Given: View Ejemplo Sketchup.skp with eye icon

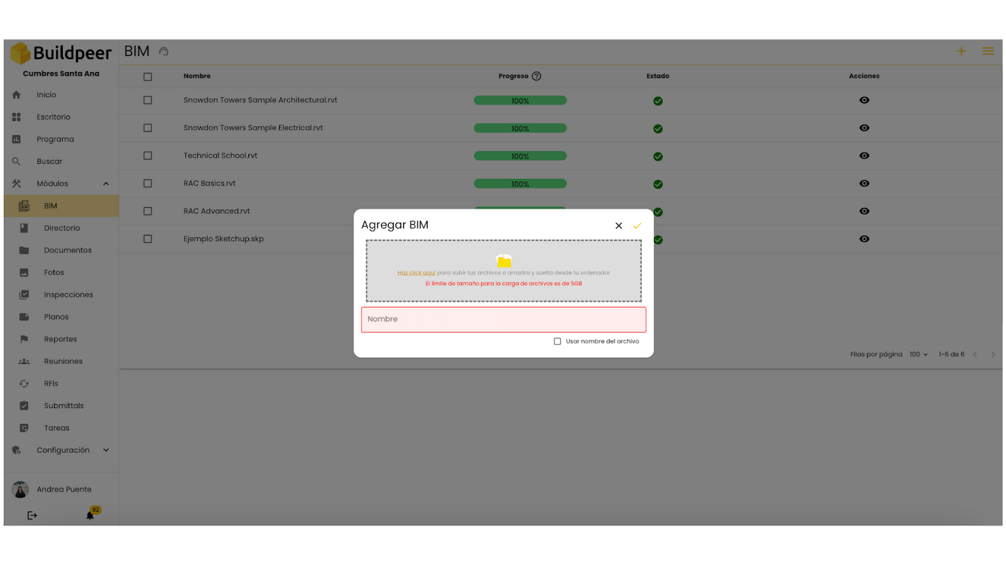Looking at the screenshot, I should [865, 239].
